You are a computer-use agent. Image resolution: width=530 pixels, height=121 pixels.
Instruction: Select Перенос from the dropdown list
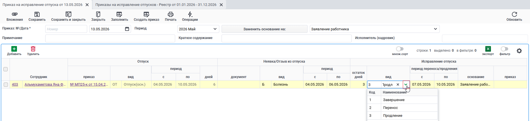(x=402, y=108)
